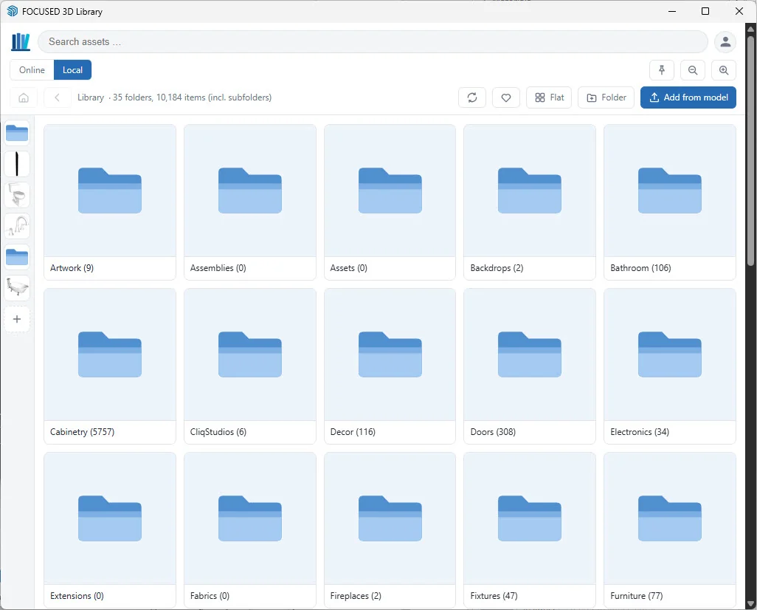Select the bathtub shortcut in sidebar
The height and width of the screenshot is (610, 757).
coord(17,288)
